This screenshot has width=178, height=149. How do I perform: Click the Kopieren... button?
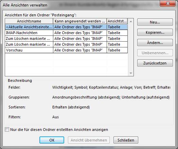coord(155,32)
